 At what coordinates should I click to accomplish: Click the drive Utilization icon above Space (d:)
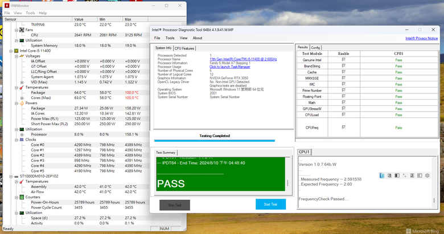[x=22, y=213]
